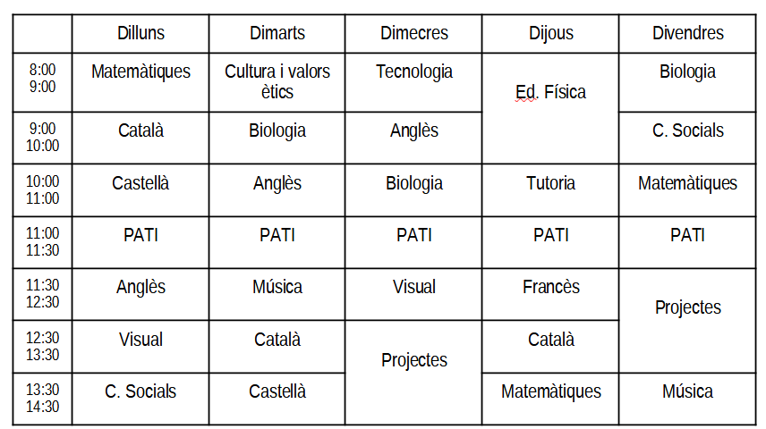766x429 pixels.
Task: Click the 11:30 12:30 time cell
Action: (x=42, y=294)
